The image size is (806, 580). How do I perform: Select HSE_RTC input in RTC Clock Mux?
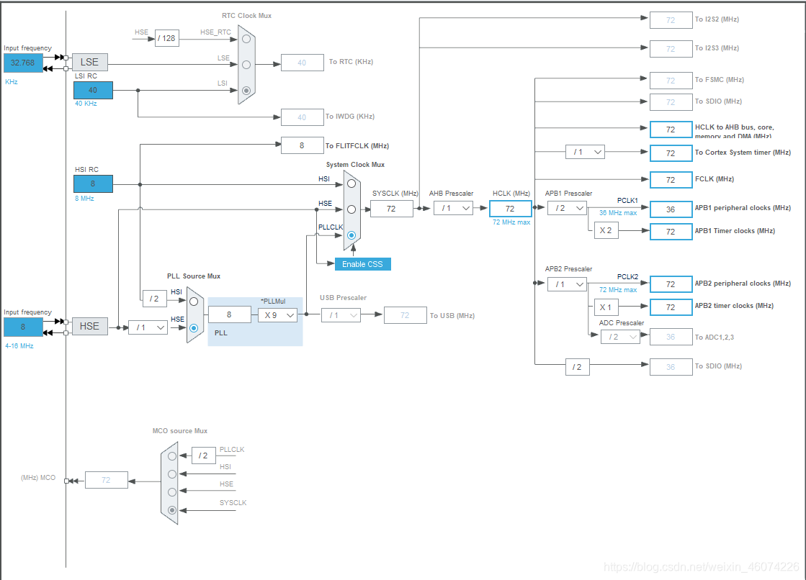coord(246,40)
